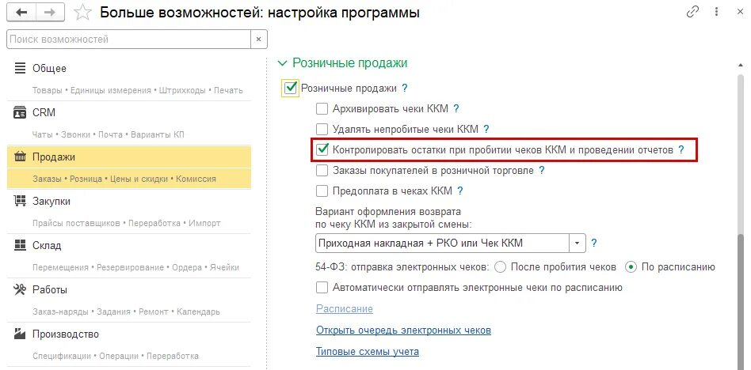Viewport: 751px width, 370px height.
Task: Open link Открыть очередь электронных чеков
Action: (x=403, y=330)
